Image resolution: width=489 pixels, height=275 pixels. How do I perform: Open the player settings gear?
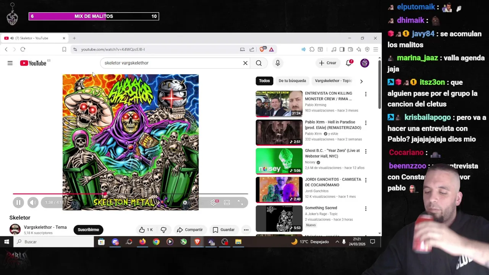(x=214, y=202)
